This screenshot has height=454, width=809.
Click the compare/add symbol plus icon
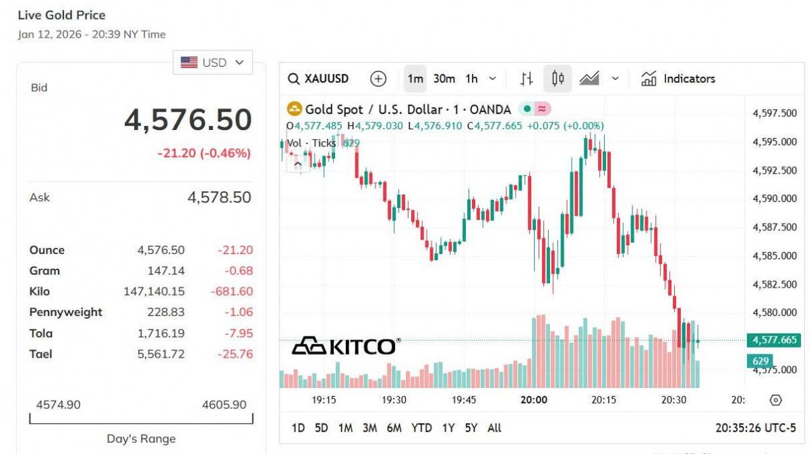[378, 79]
